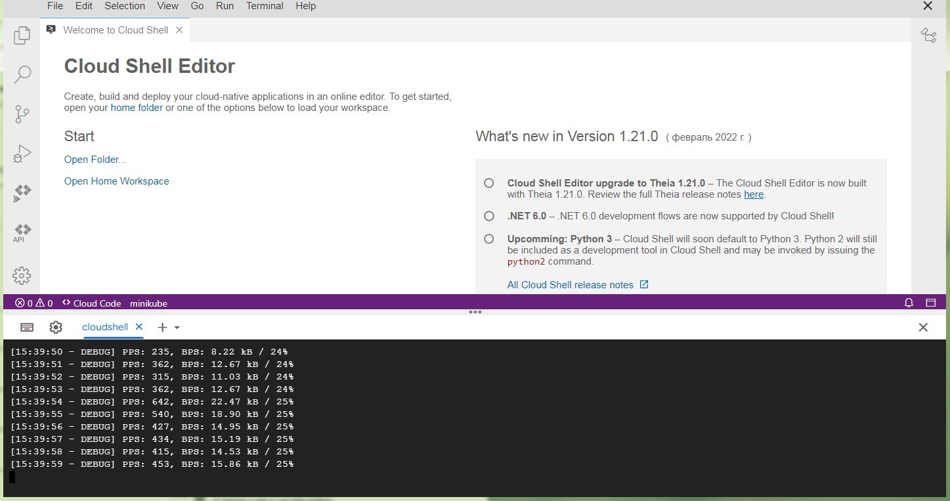950x501 pixels.
Task: Click the minikube status bar entry
Action: click(148, 303)
